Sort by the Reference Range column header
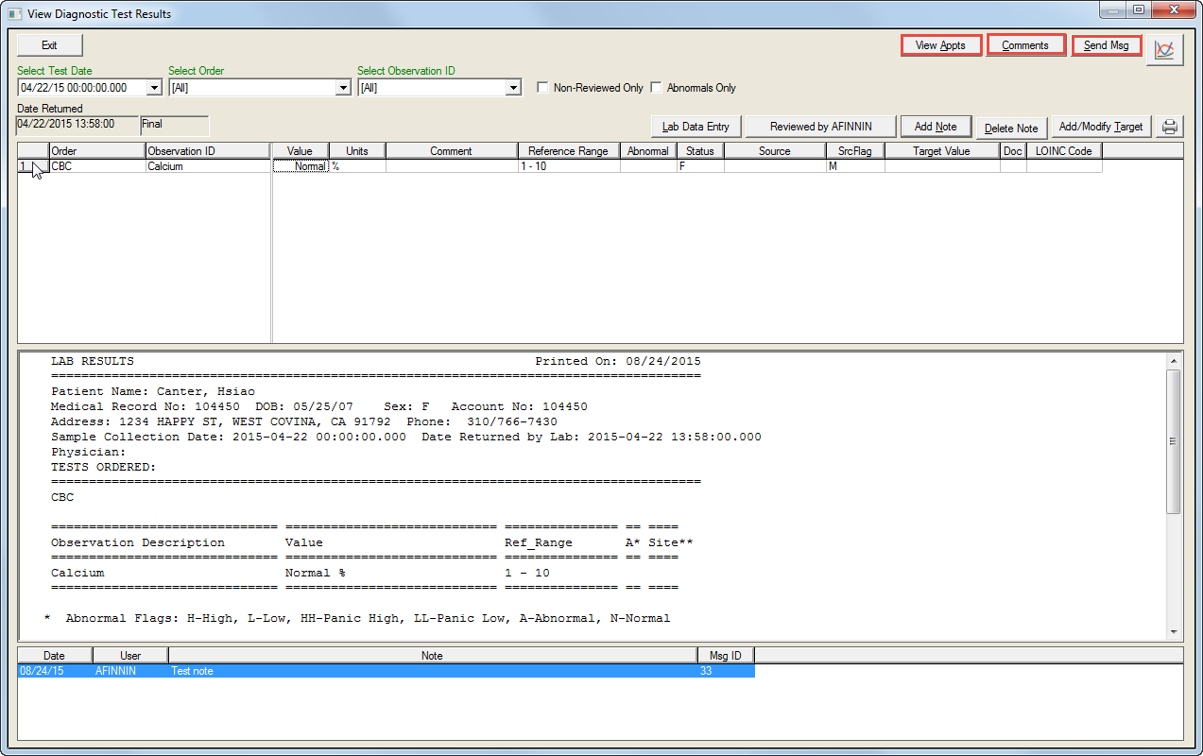The height and width of the screenshot is (756, 1203). (x=568, y=151)
